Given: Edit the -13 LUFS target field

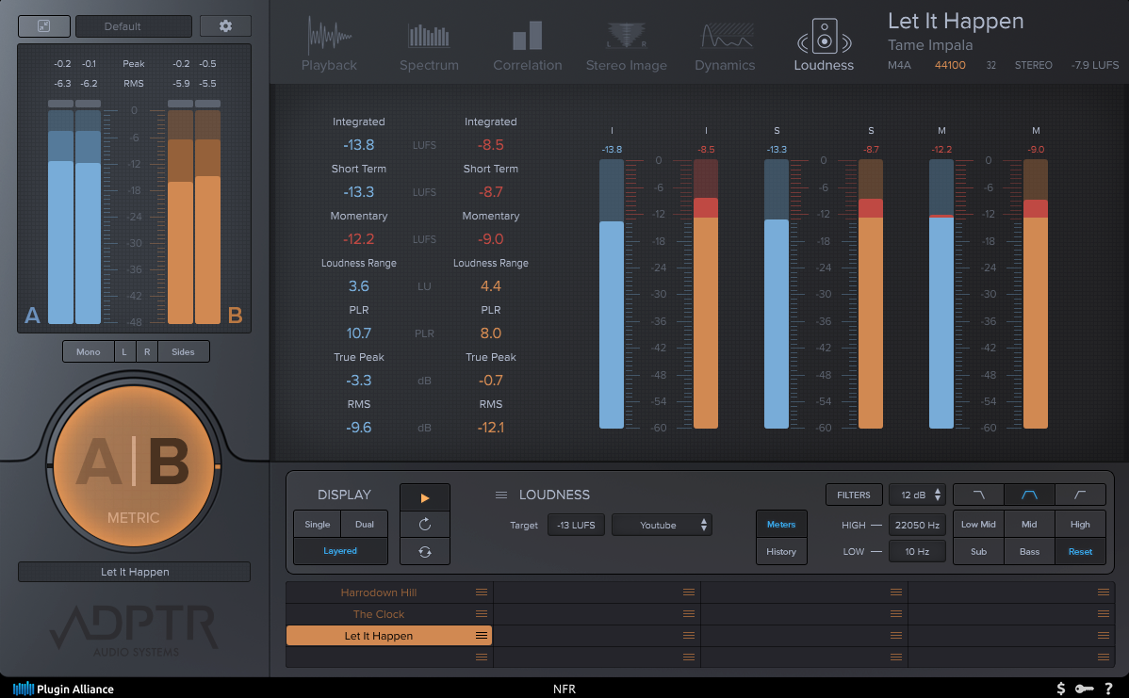Looking at the screenshot, I should (x=576, y=525).
